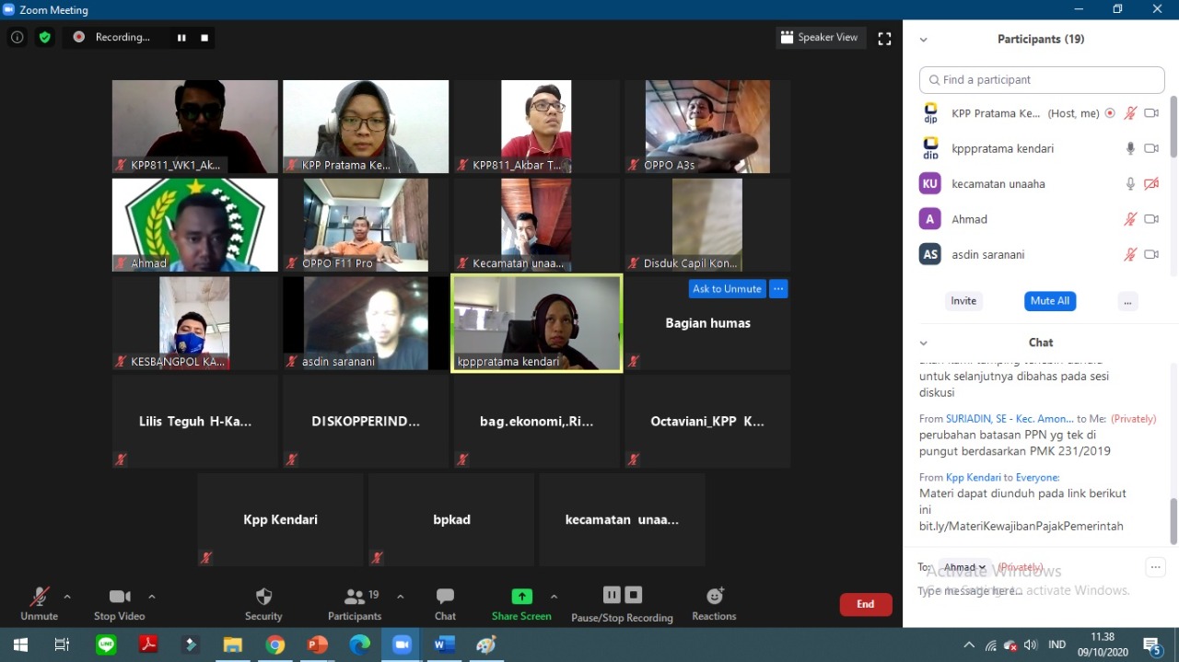Enter full screen mode

884,39
